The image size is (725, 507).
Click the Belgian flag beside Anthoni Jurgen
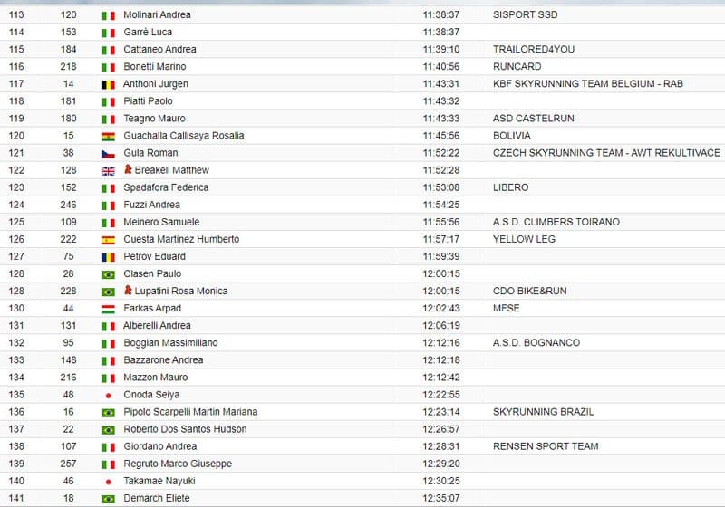[x=108, y=84]
